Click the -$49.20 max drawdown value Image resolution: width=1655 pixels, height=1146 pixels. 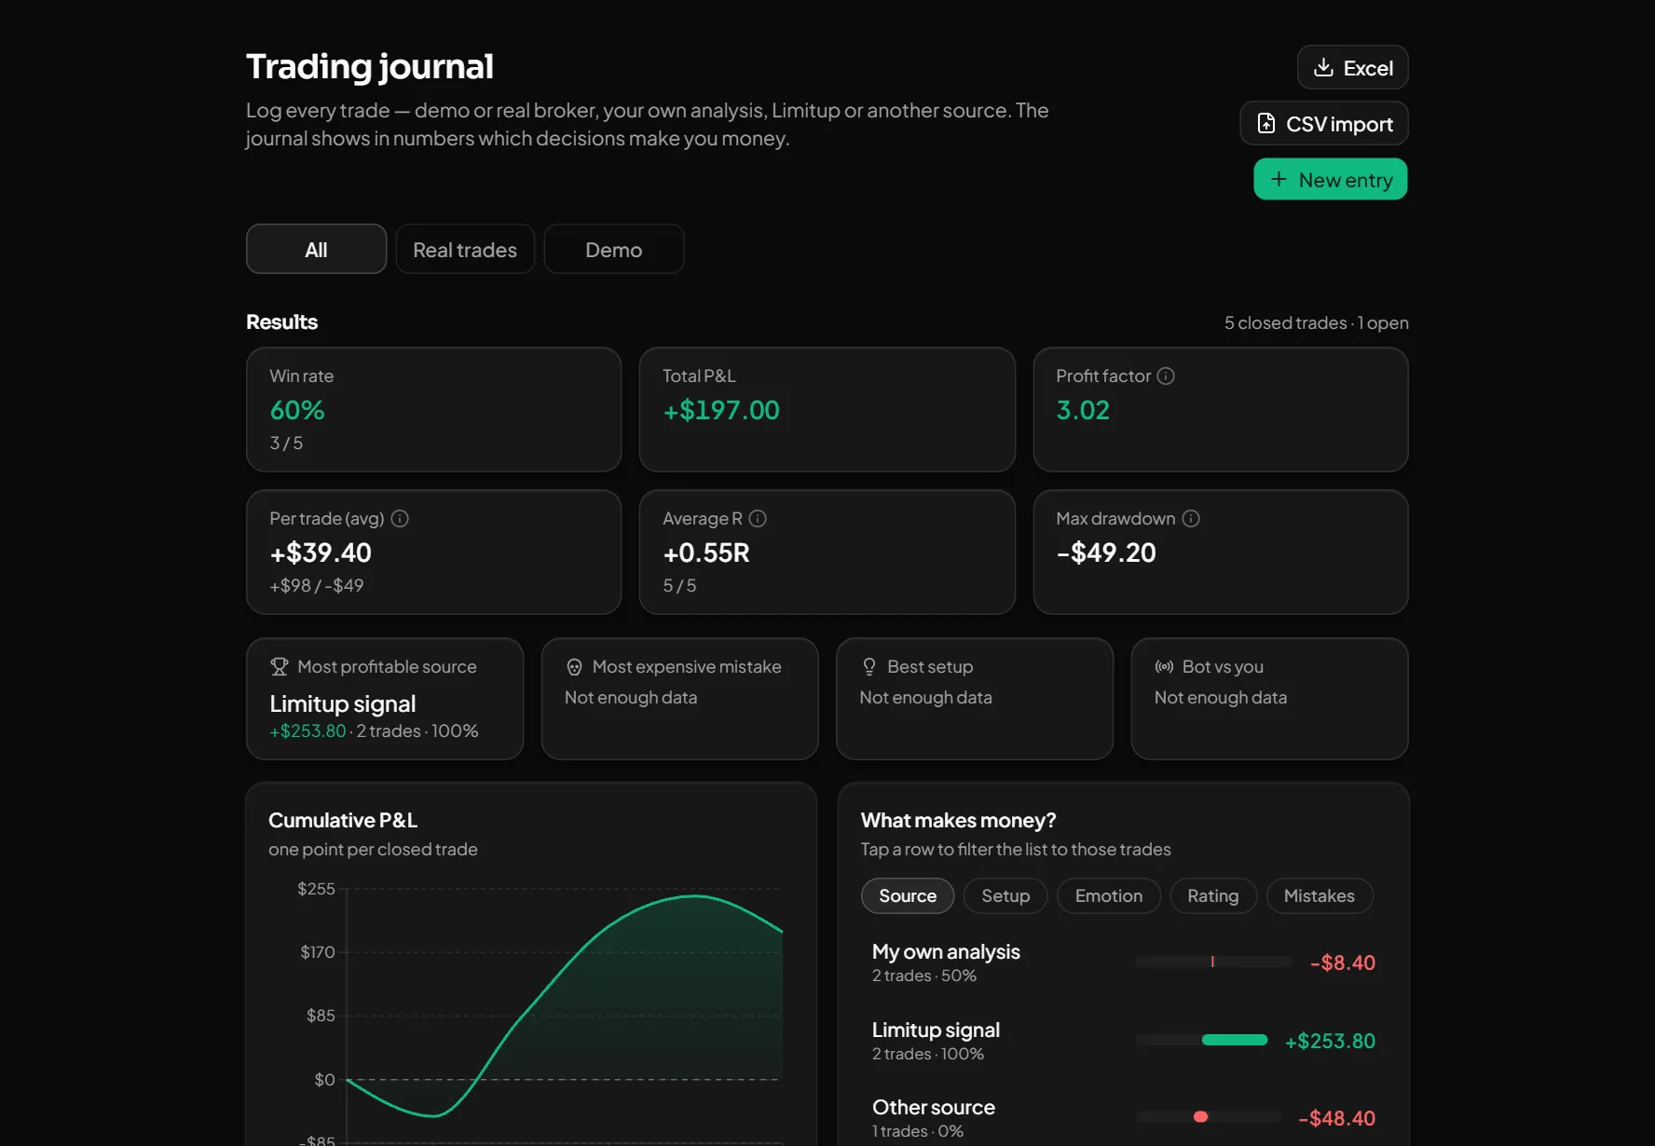pos(1106,553)
